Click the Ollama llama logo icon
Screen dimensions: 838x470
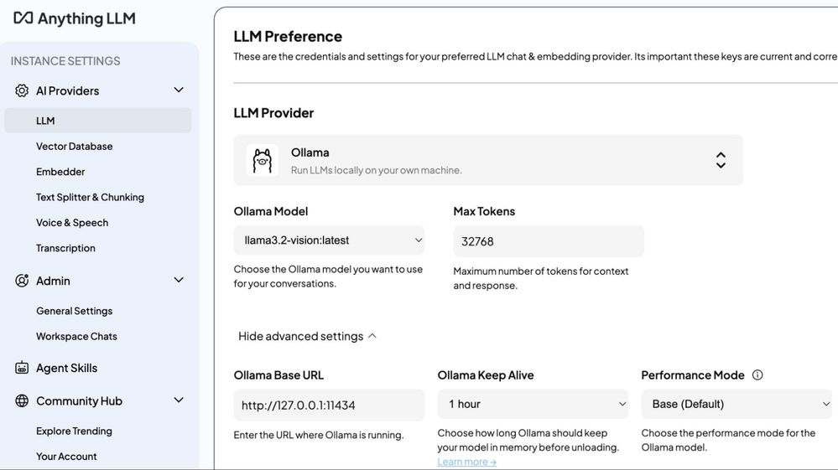(x=263, y=160)
